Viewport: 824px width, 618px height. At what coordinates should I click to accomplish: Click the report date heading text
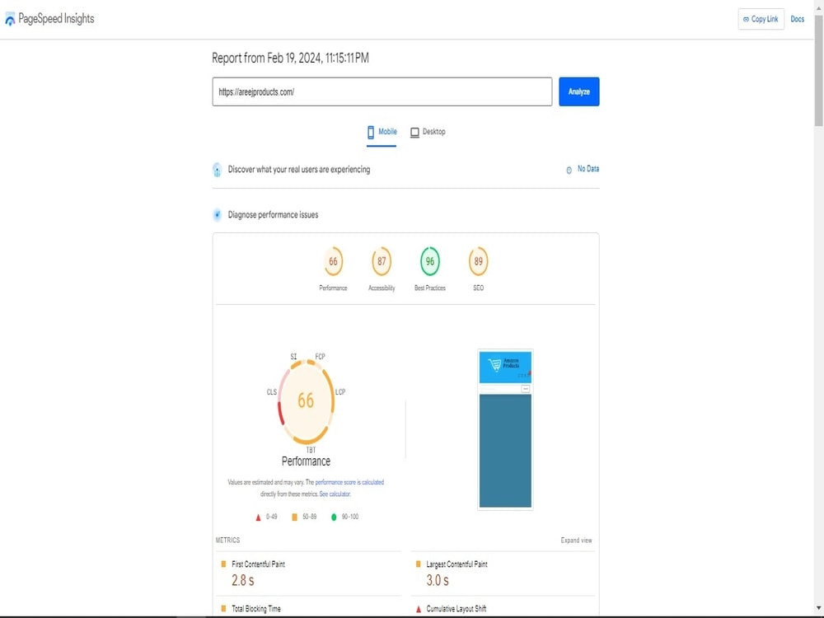coord(290,58)
